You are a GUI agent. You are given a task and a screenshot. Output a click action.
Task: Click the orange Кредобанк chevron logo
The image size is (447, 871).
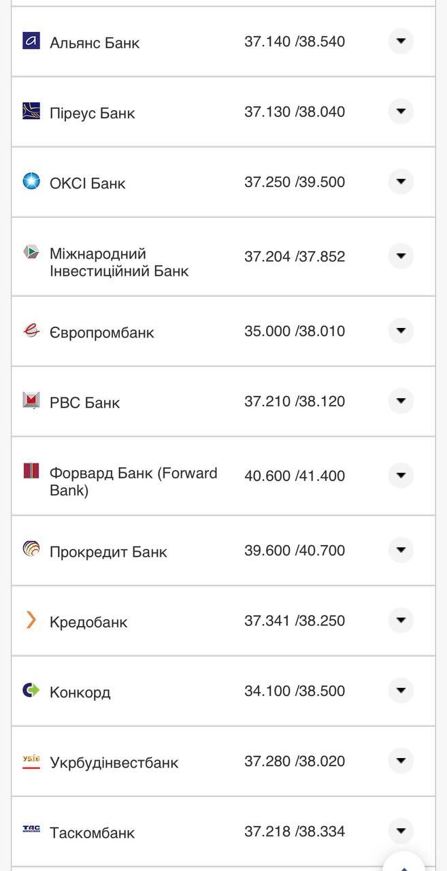(x=29, y=621)
